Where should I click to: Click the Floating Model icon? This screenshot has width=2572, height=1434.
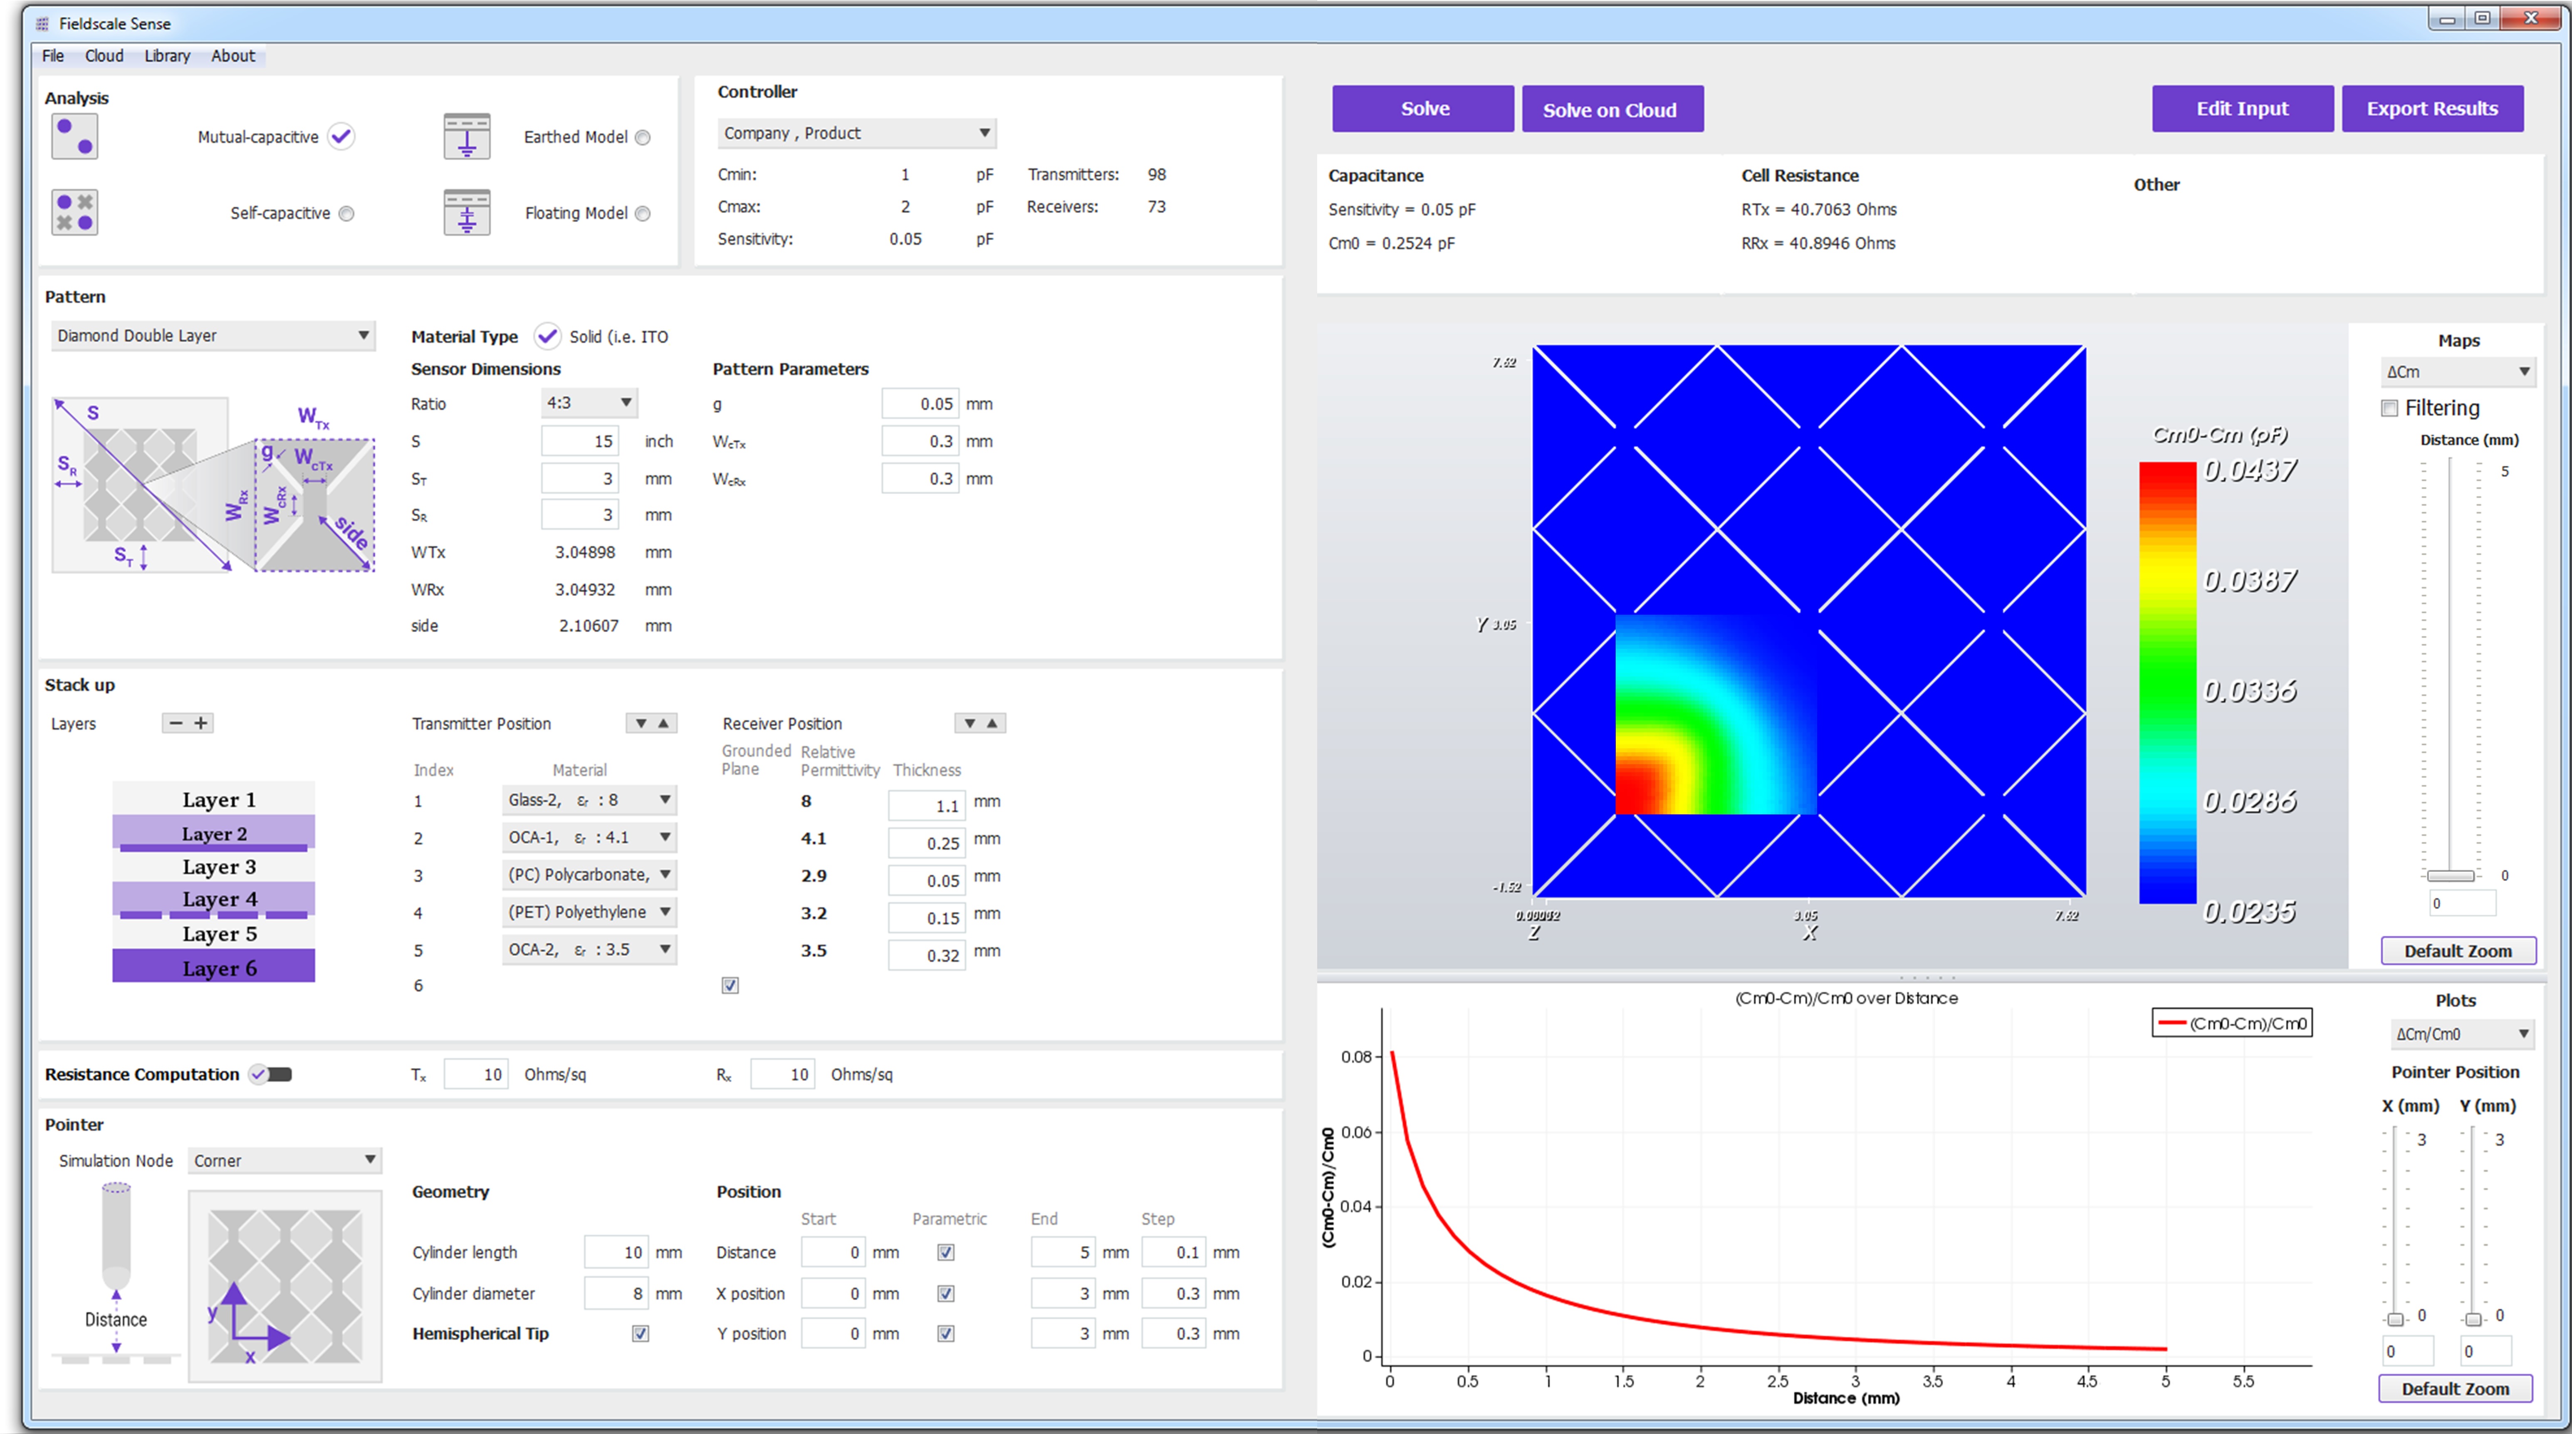click(x=466, y=212)
